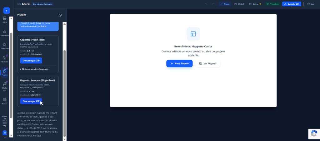Open Global settings in top bar

pyautogui.click(x=239, y=4)
